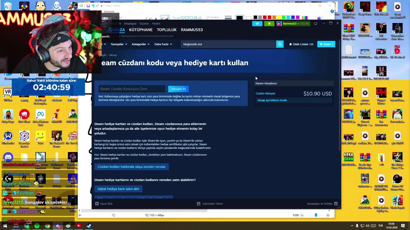
Task: Open RAMMUS53 profile tab
Action: tap(192, 30)
